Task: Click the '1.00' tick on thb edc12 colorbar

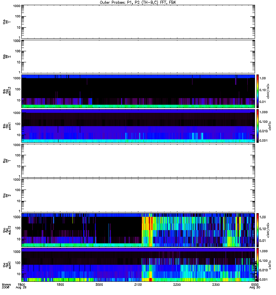Action: tap(263, 78)
